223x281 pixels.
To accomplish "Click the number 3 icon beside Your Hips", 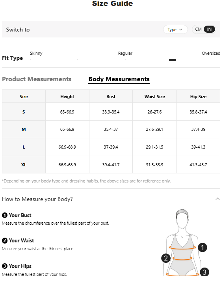I will click(x=5, y=266).
